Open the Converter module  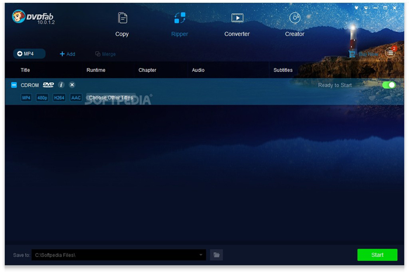tap(237, 25)
